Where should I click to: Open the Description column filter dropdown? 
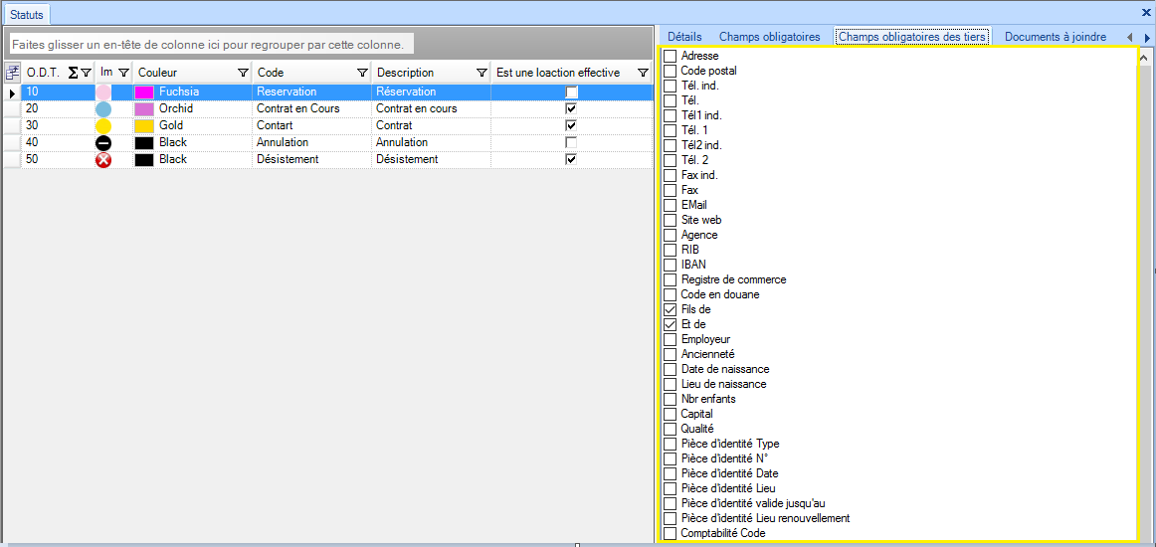(482, 73)
